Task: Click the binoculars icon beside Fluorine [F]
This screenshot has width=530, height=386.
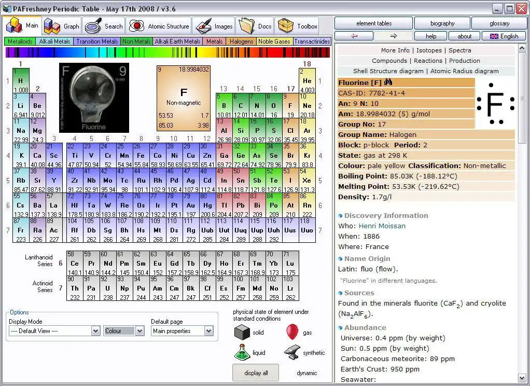Action: coord(388,83)
